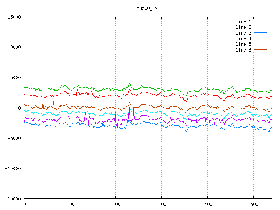
Task: Click the purple line 4 legend sample
Action: 261,38
